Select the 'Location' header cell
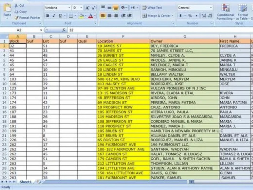This screenshot has width=253, height=190. (123, 41)
